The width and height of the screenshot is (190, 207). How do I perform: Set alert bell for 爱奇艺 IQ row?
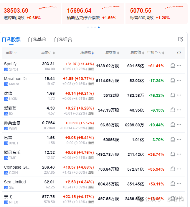point(173,110)
